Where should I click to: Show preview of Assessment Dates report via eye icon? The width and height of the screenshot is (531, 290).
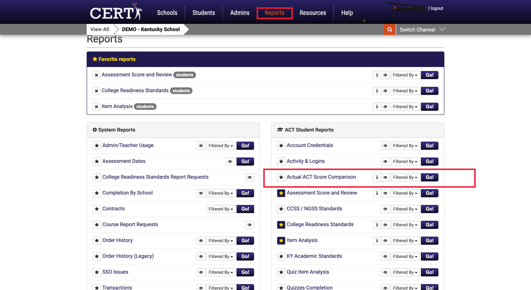click(x=230, y=161)
